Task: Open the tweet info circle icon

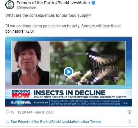Action: 129,112
